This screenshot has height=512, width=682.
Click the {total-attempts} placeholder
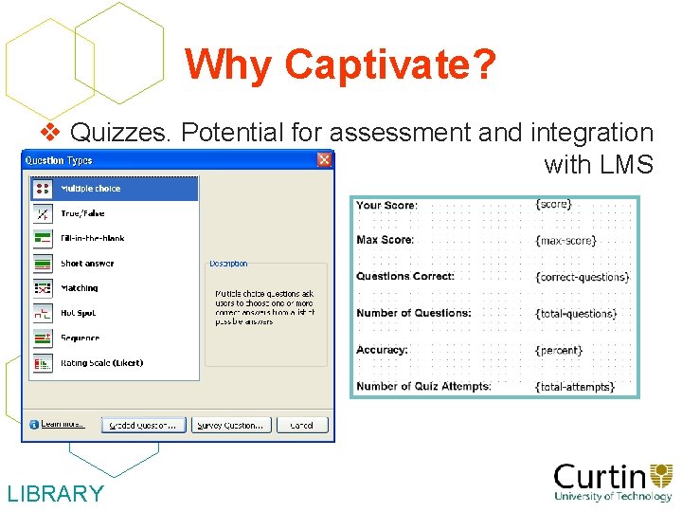pyautogui.click(x=575, y=387)
